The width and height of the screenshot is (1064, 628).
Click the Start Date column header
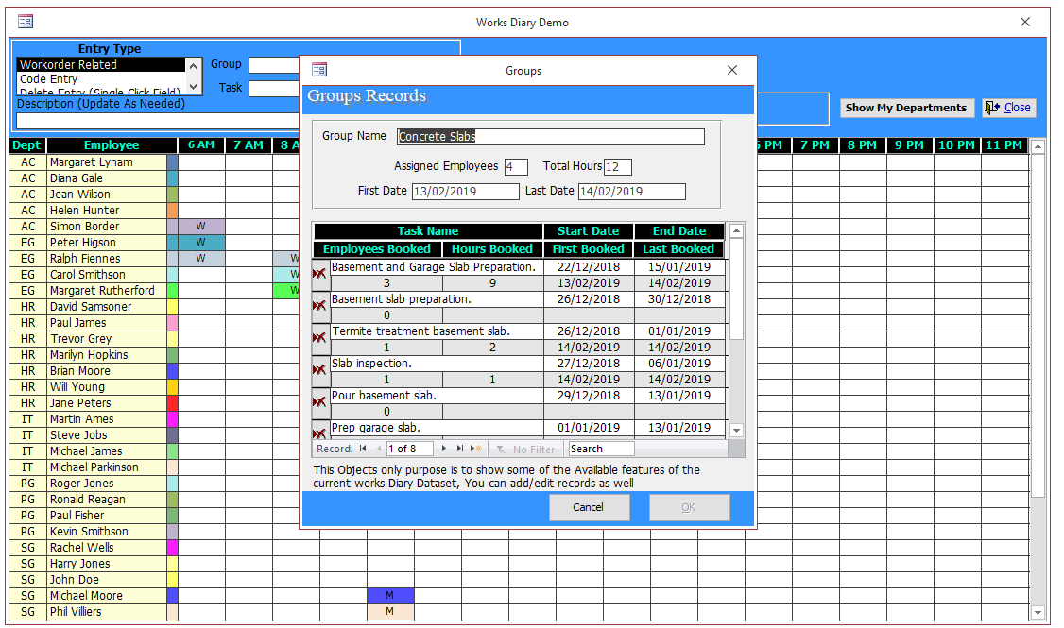tap(589, 231)
